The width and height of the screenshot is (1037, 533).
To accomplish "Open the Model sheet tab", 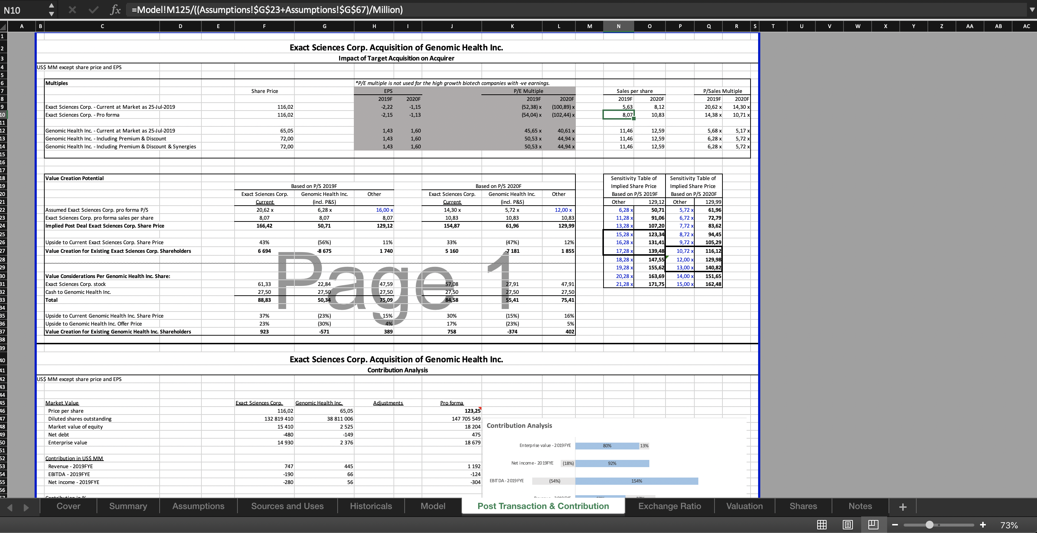I will click(x=433, y=506).
